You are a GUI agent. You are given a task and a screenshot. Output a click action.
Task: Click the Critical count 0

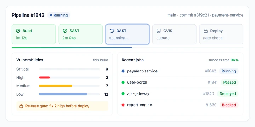(107, 69)
